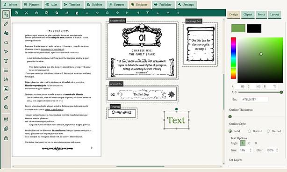Click the pen stroke icon in toolbar
The height and width of the screenshot is (172, 287).
[67, 13]
